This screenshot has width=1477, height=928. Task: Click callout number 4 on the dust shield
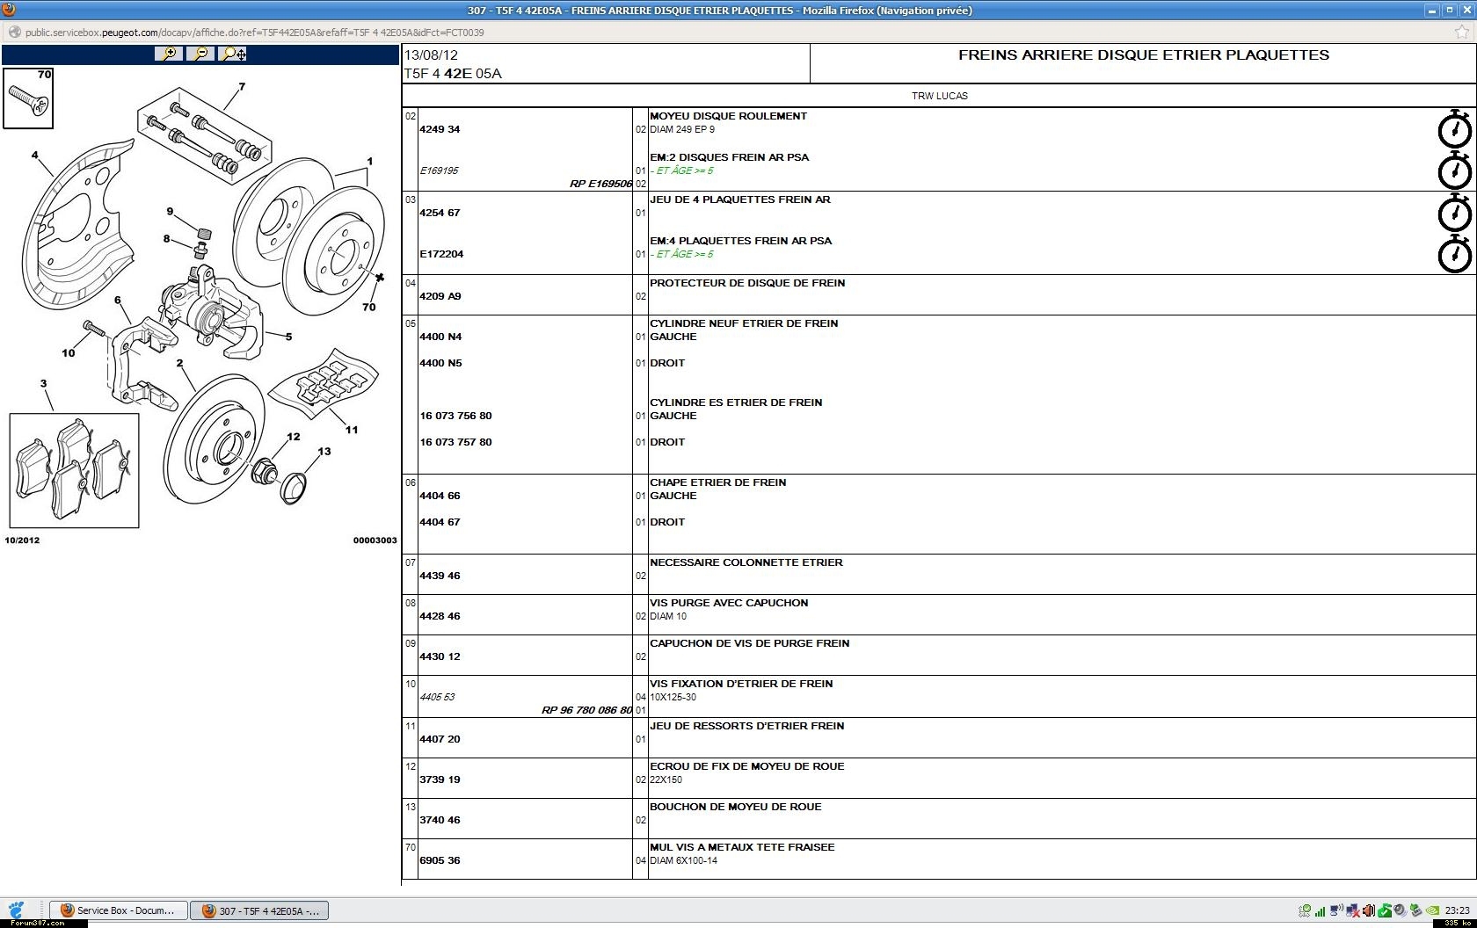[x=35, y=156]
